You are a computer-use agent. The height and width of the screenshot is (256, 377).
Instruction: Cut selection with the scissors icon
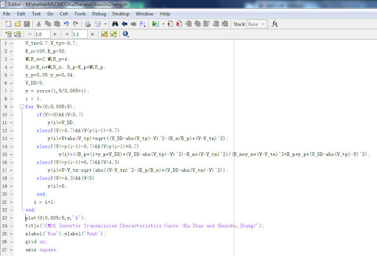[x=38, y=24]
